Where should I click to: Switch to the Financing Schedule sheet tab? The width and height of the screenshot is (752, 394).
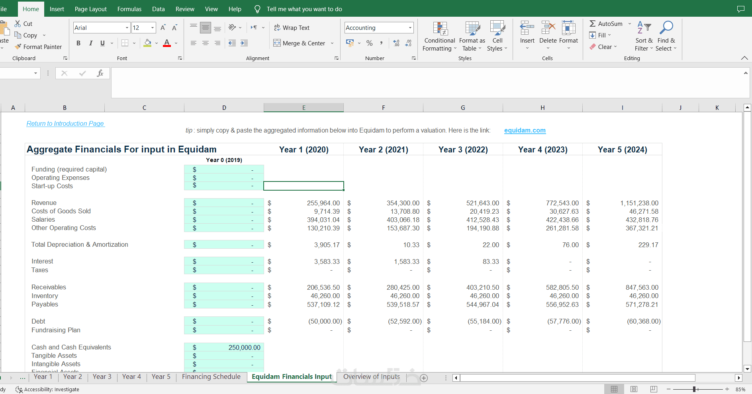click(x=211, y=376)
